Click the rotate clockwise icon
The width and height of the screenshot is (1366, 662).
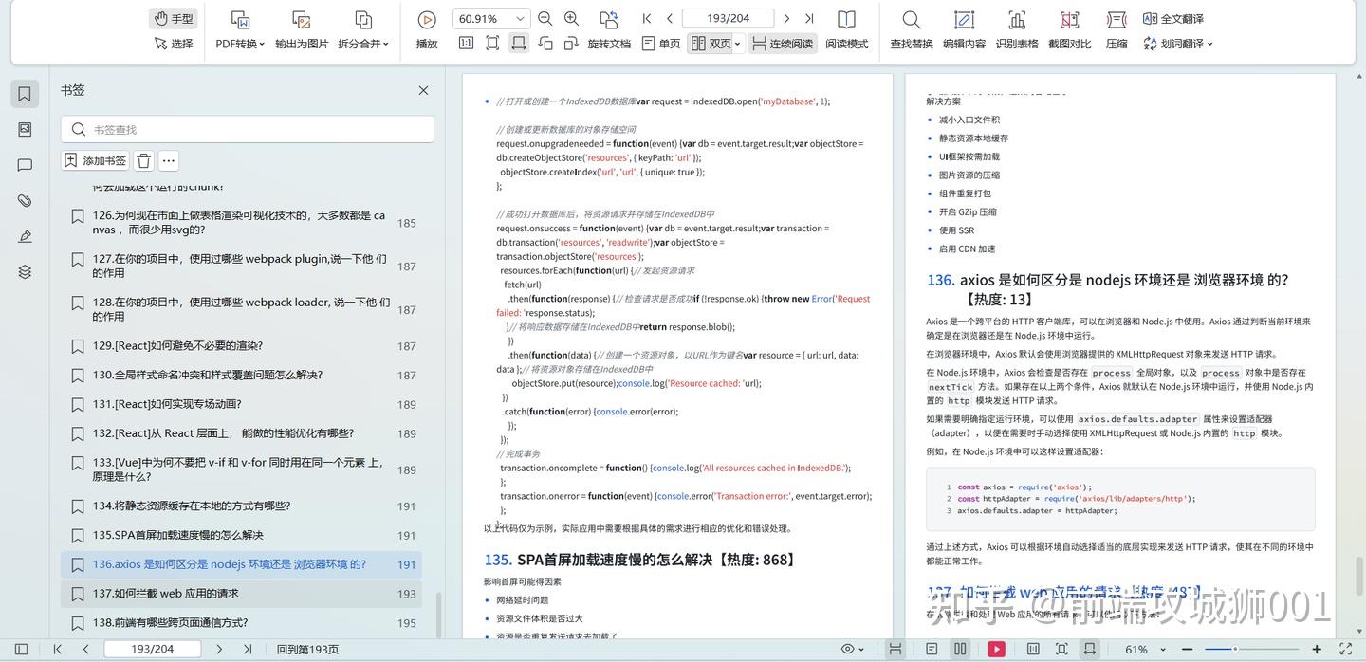571,44
